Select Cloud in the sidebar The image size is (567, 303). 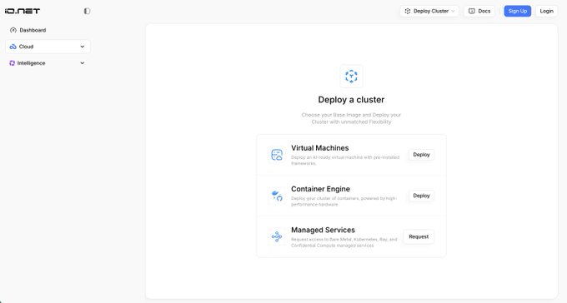(x=48, y=47)
